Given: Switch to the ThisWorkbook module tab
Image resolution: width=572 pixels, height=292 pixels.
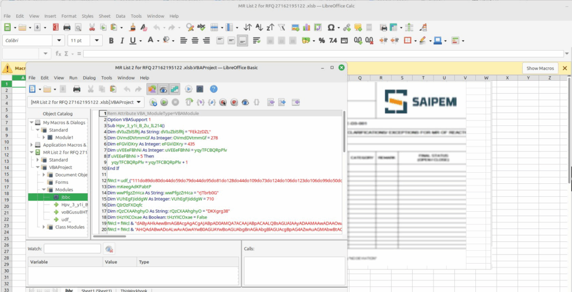Looking at the screenshot, I should tap(134, 290).
